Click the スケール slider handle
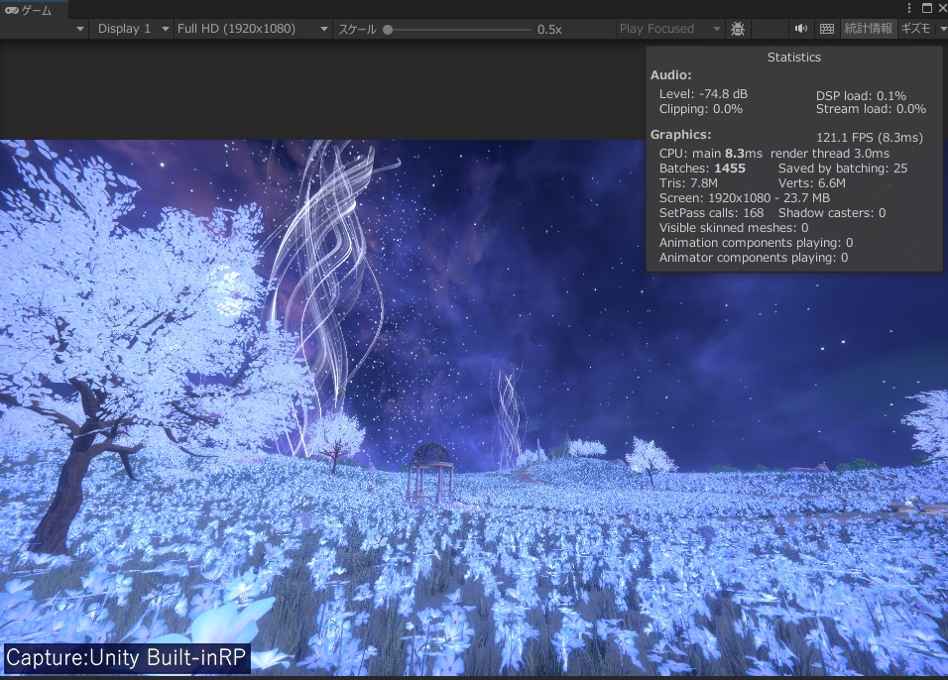The height and width of the screenshot is (680, 948). pos(388,29)
